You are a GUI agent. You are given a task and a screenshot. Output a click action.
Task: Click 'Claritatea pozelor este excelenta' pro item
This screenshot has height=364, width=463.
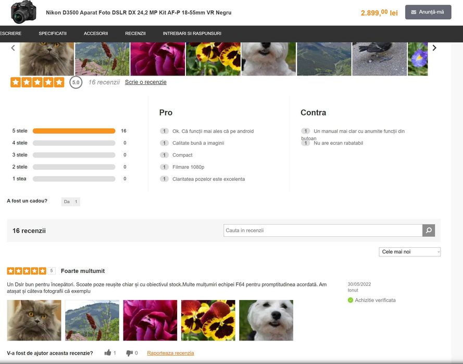tap(208, 179)
